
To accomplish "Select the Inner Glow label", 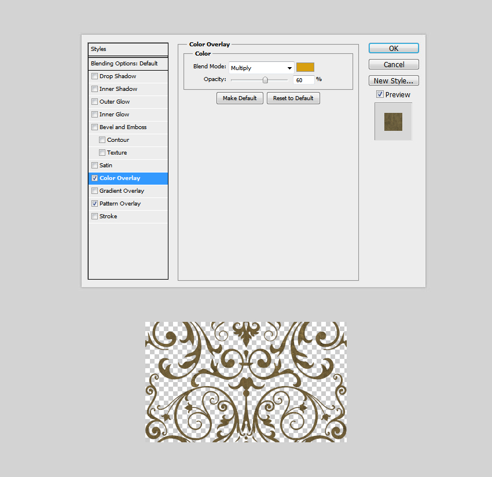I will pyautogui.click(x=114, y=115).
